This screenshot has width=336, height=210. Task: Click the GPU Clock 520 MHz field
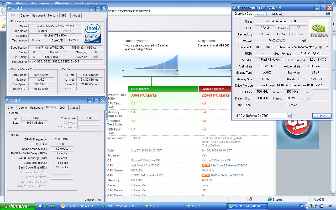(x=262, y=92)
